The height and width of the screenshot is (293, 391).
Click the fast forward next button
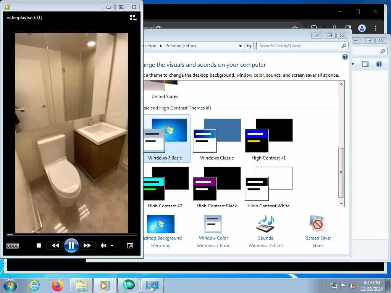(87, 245)
